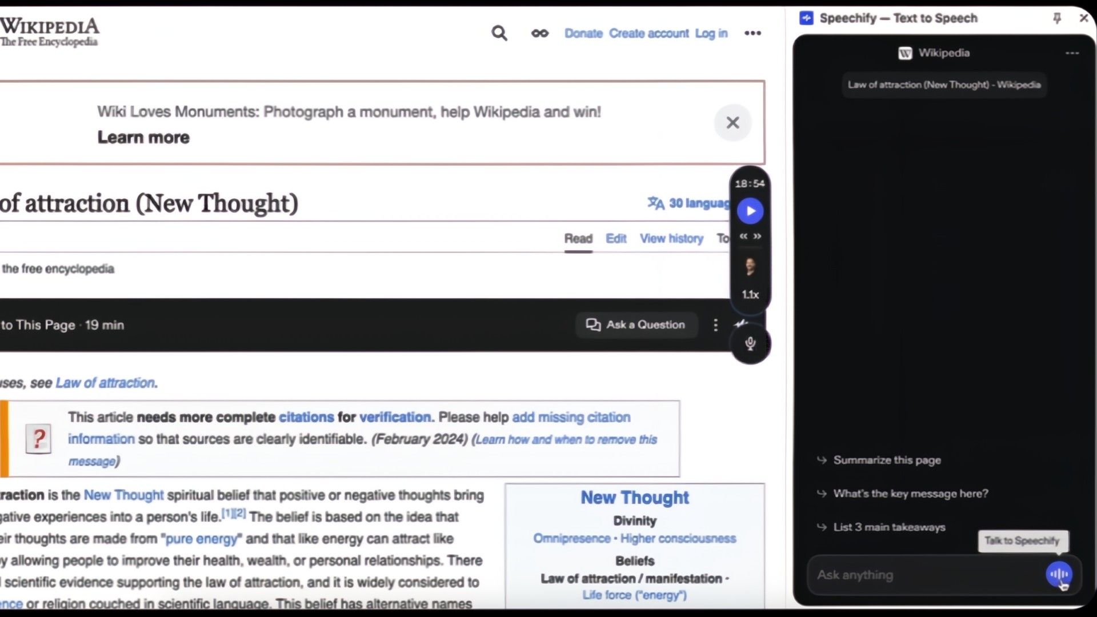Click the 18:54 time remaining label
The height and width of the screenshot is (617, 1097).
750,183
